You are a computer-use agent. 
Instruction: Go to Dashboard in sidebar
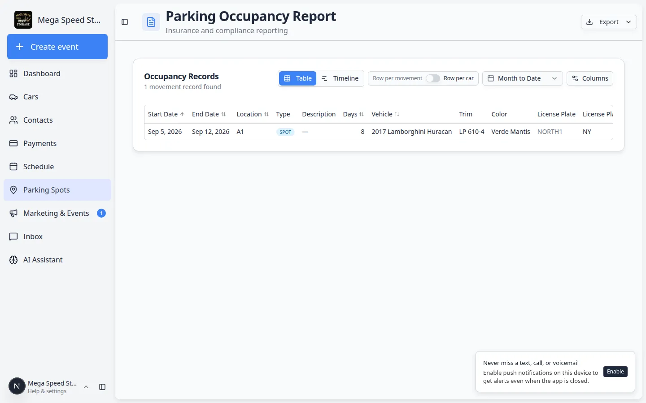57,73
